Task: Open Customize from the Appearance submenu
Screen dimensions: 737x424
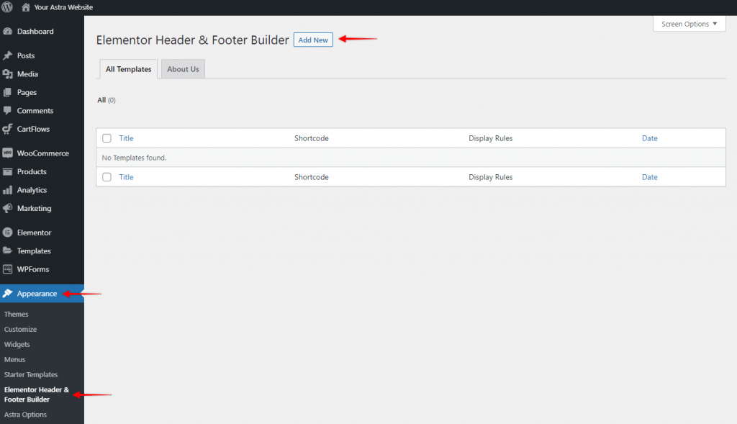Action: click(20, 329)
